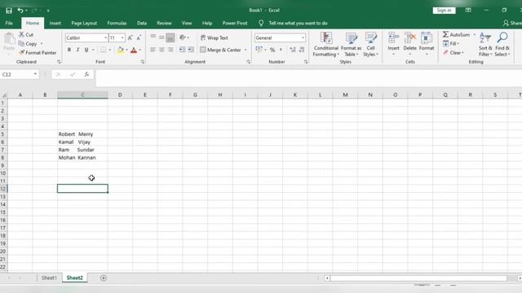Increase the indent
Screen dimensions: 522x293
pyautogui.click(x=191, y=50)
